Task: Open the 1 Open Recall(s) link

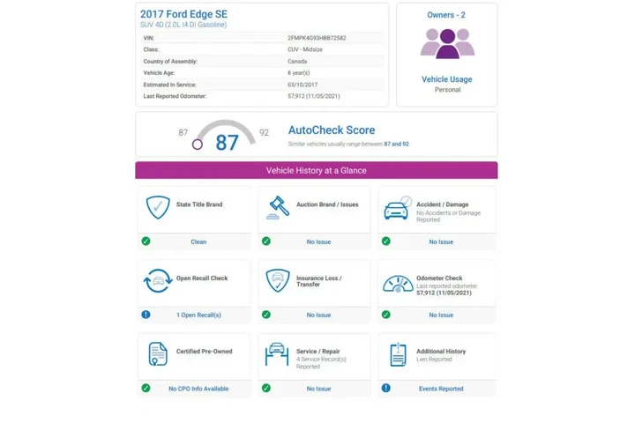Action: point(198,315)
